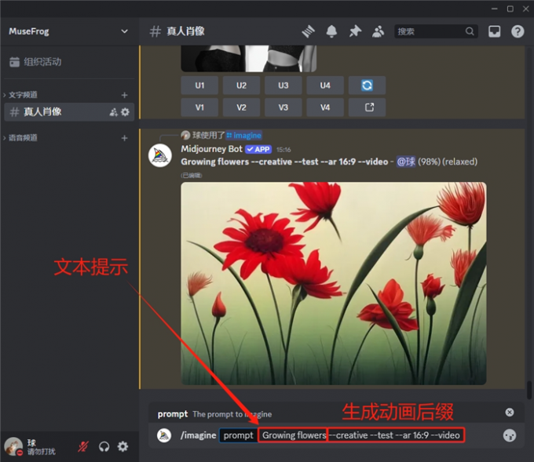Screen dimensions: 534x462
Task: Click the search magnifier icon
Action: coord(470,31)
